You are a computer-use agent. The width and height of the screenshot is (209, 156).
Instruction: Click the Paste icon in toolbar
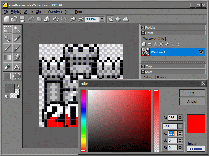[47, 19]
